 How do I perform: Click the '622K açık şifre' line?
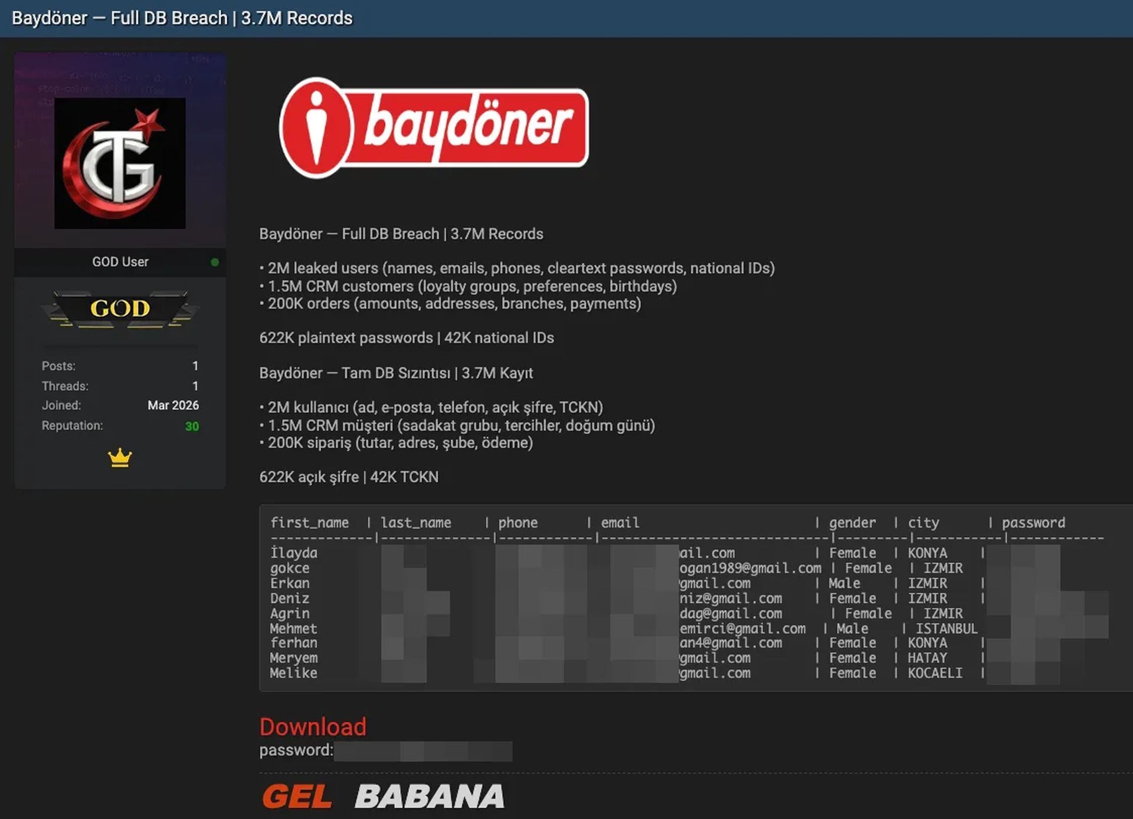coord(349,477)
